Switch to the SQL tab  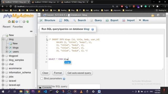pos(64,20)
